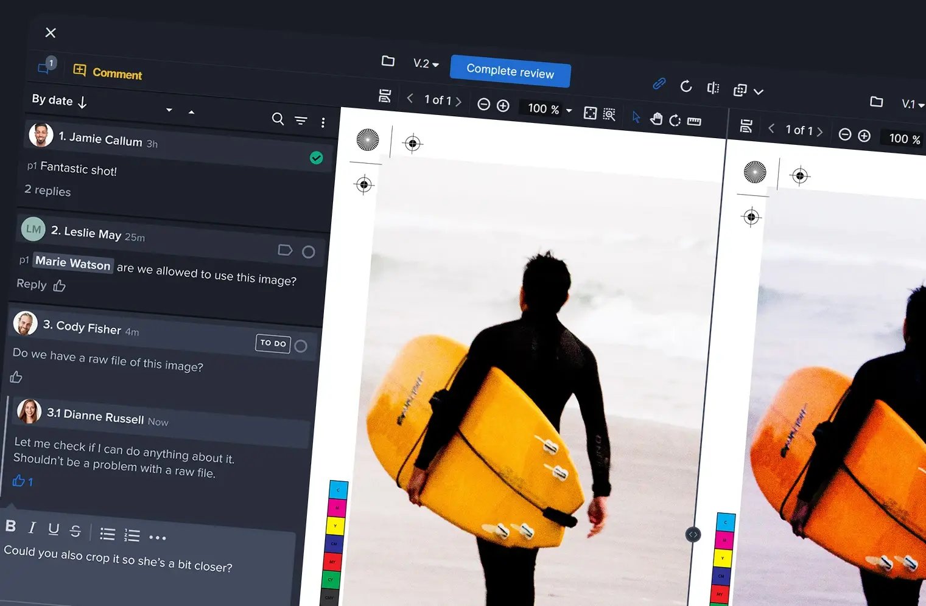Open the Comment tab
Viewport: 926px width, 606px height.
coord(108,73)
